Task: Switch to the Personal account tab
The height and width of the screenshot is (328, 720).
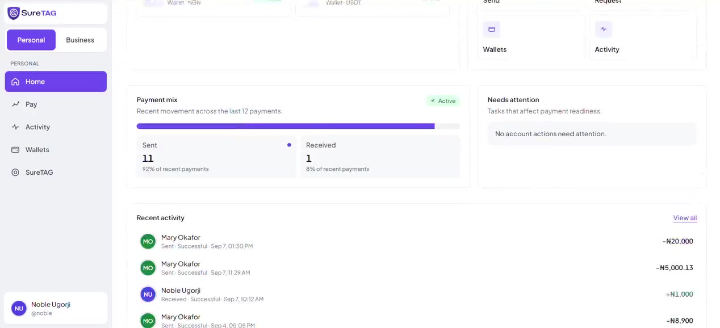Action: (31, 40)
